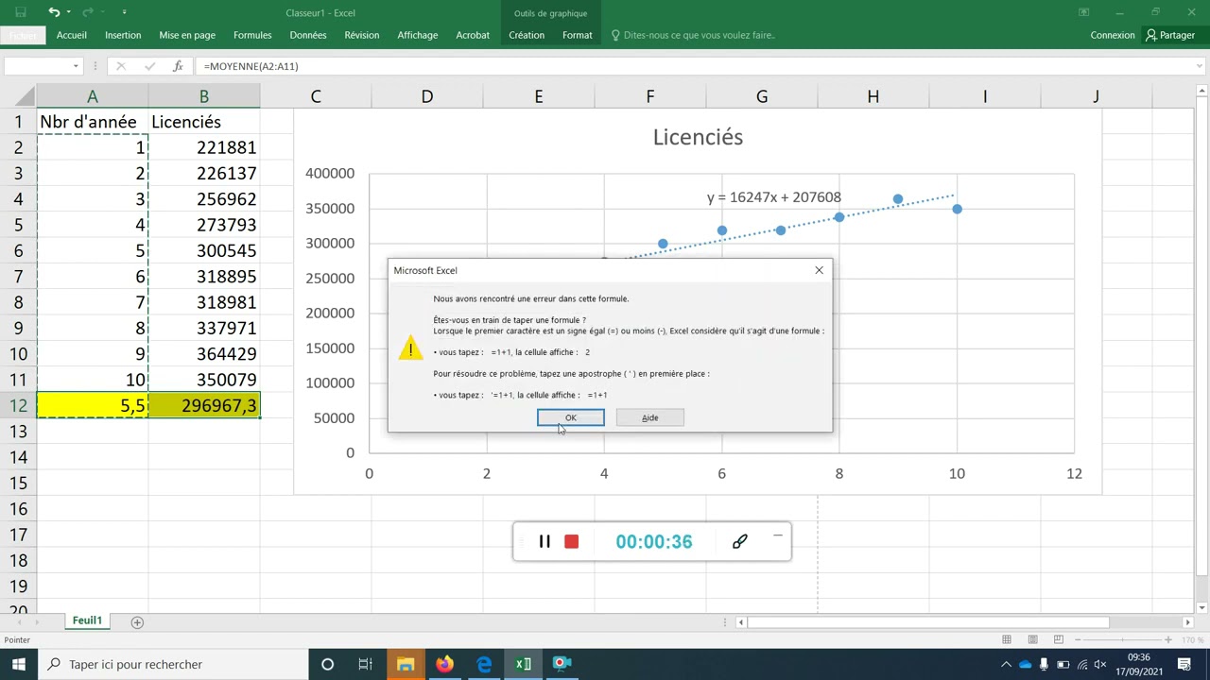
Task: Open the Fichier tab
Action: click(23, 35)
